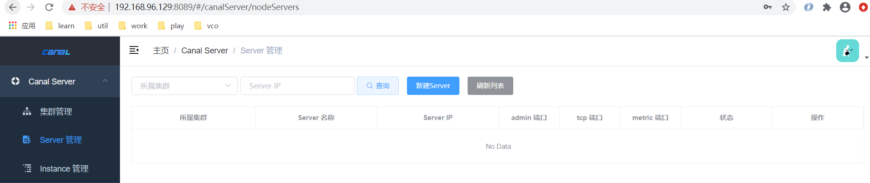Click the 操作 column header
Image resolution: width=870 pixels, height=183 pixels.
click(818, 118)
